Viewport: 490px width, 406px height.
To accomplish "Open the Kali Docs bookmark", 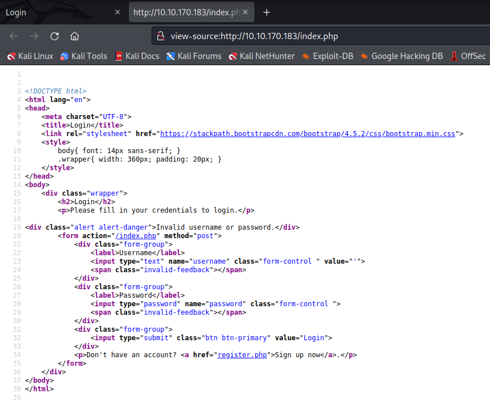I will tap(136, 56).
